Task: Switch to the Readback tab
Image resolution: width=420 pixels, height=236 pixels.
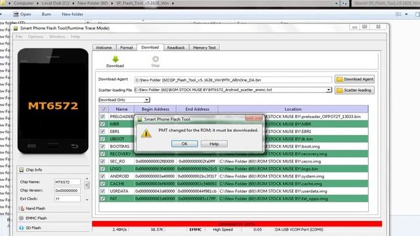Action: [176, 48]
